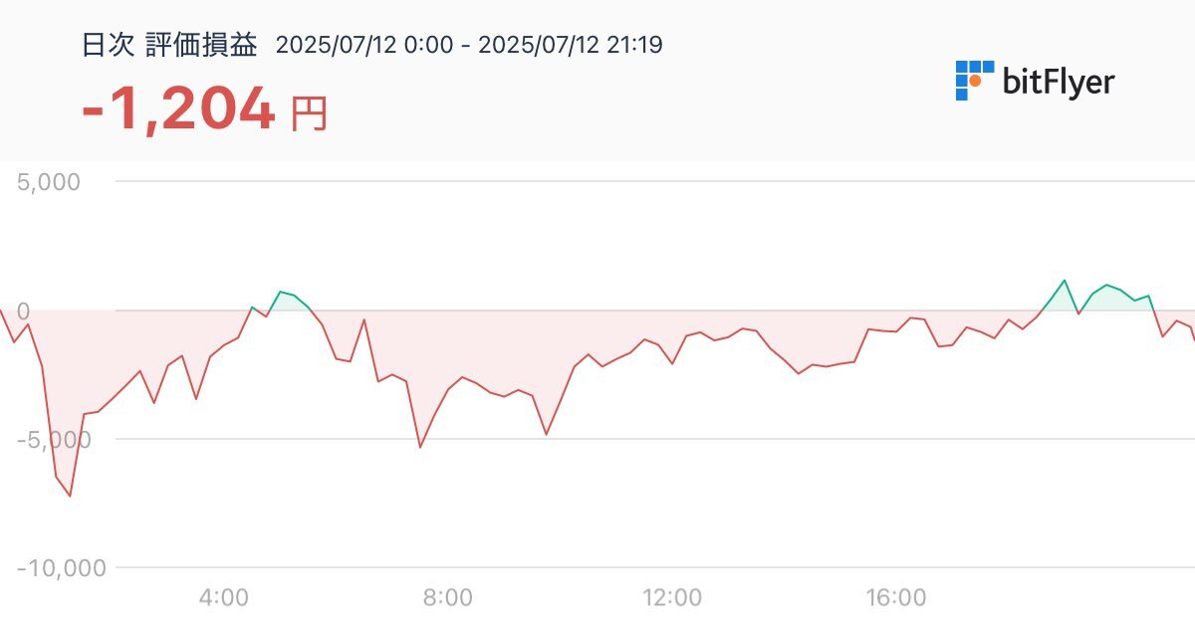
Task: Click the 円 currency unit symbol
Action: coord(309,115)
